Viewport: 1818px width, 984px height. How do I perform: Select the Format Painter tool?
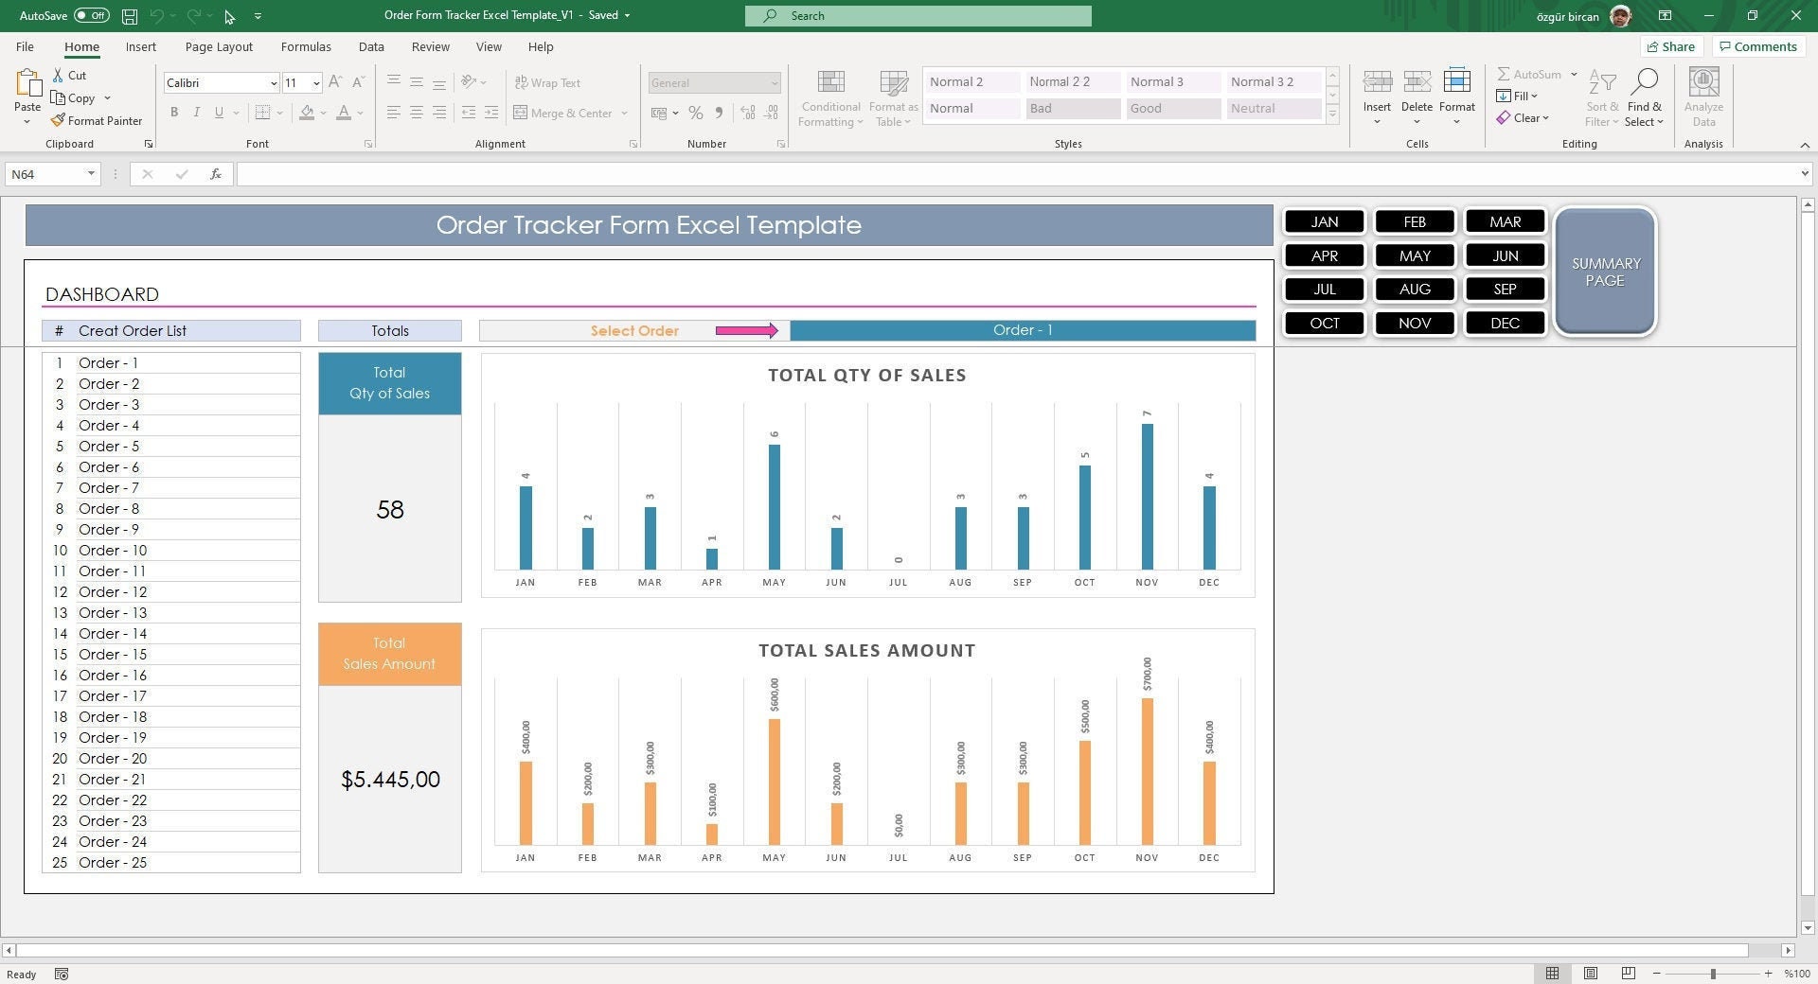(98, 120)
